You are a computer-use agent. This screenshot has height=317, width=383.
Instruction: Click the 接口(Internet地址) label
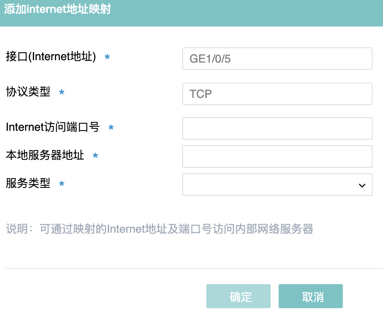(x=51, y=57)
